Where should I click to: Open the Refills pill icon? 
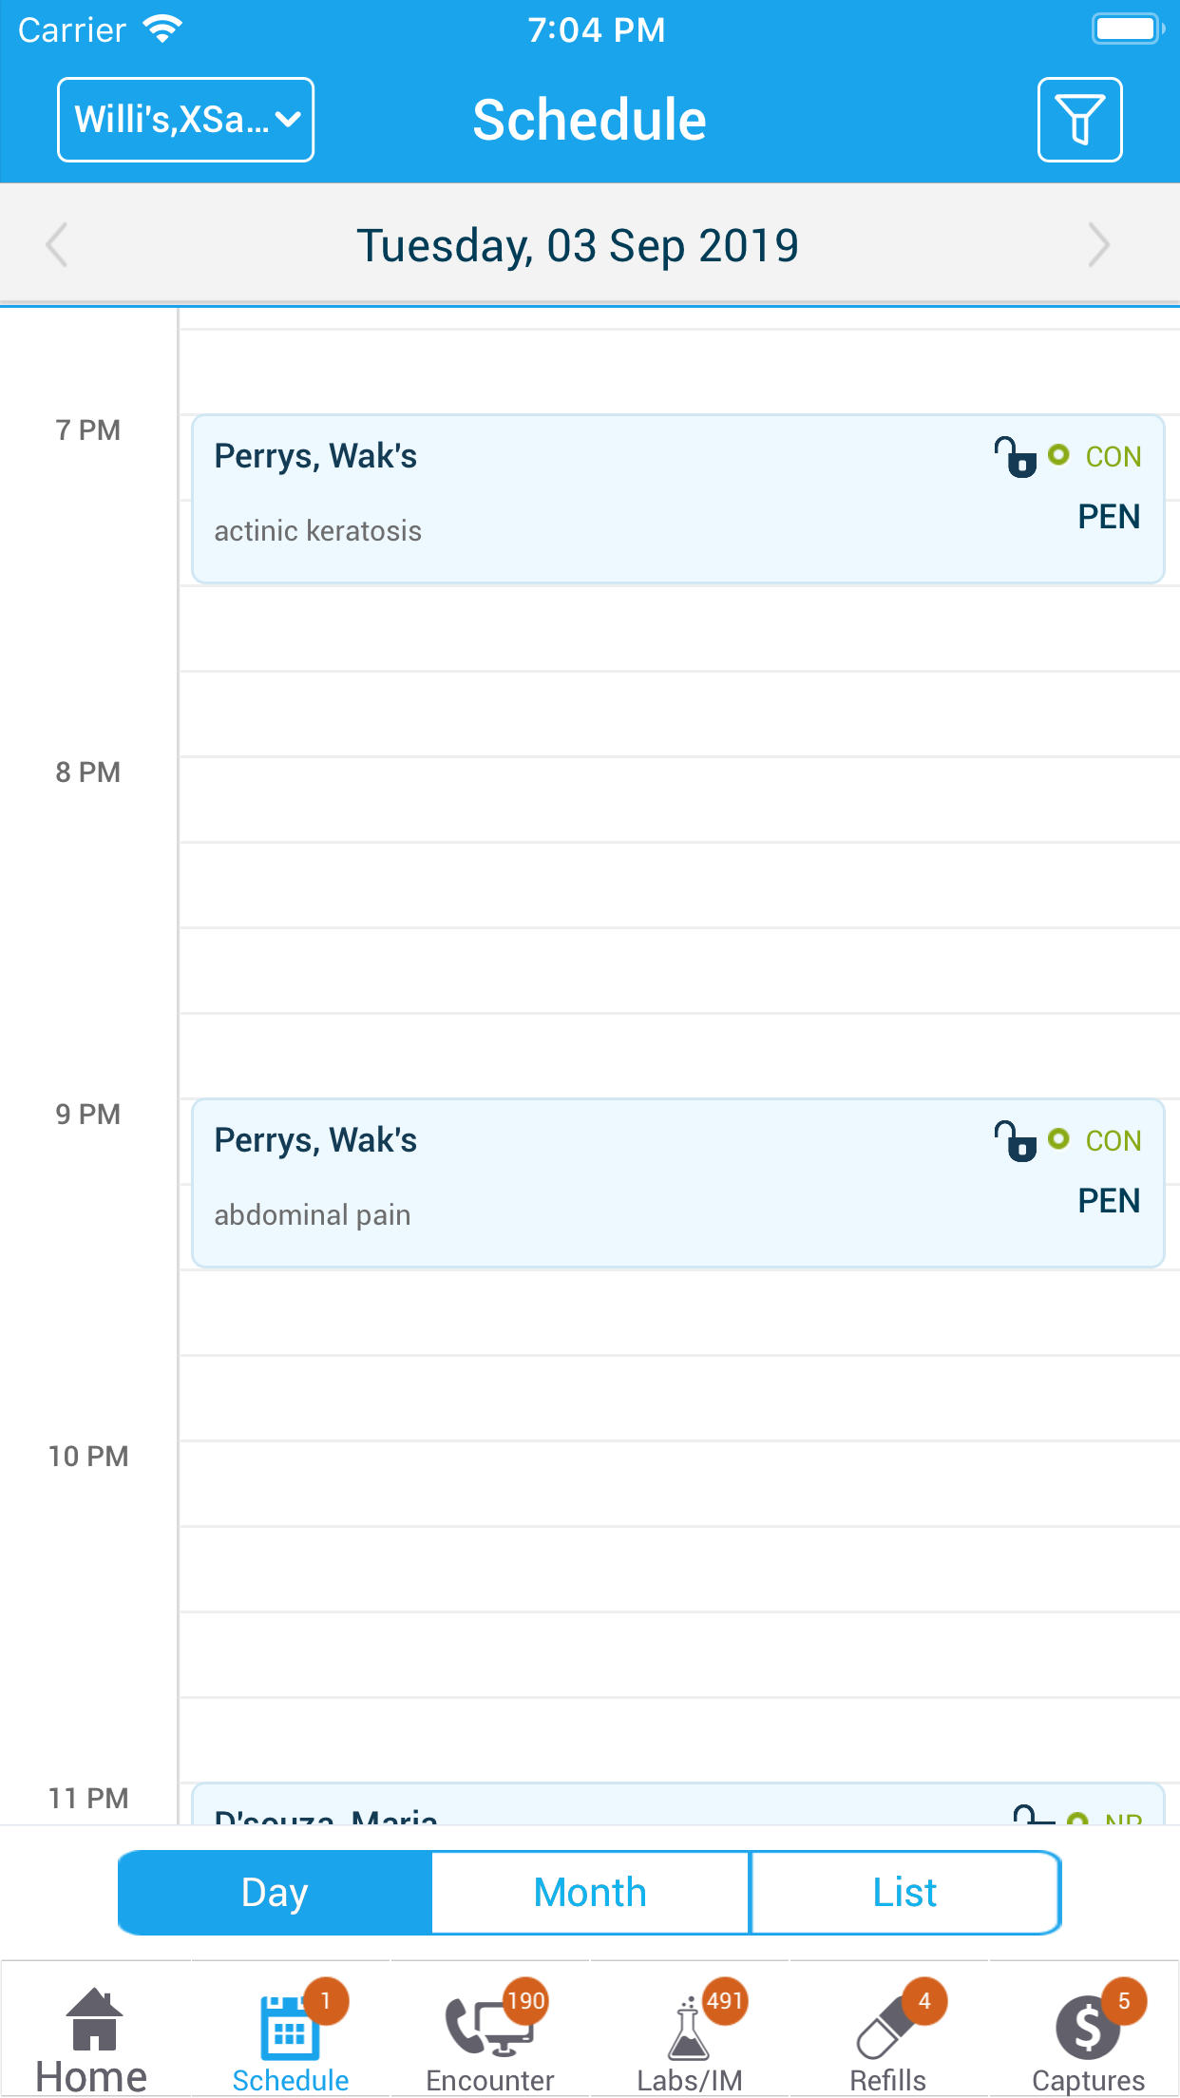(886, 2026)
